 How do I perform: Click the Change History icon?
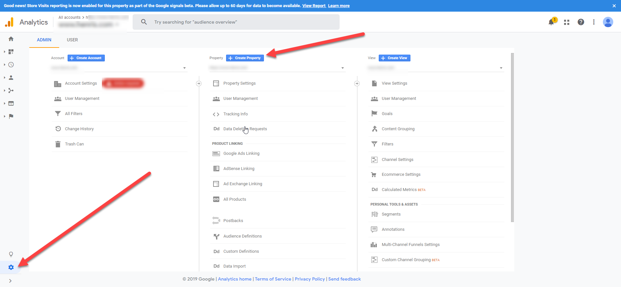point(58,129)
